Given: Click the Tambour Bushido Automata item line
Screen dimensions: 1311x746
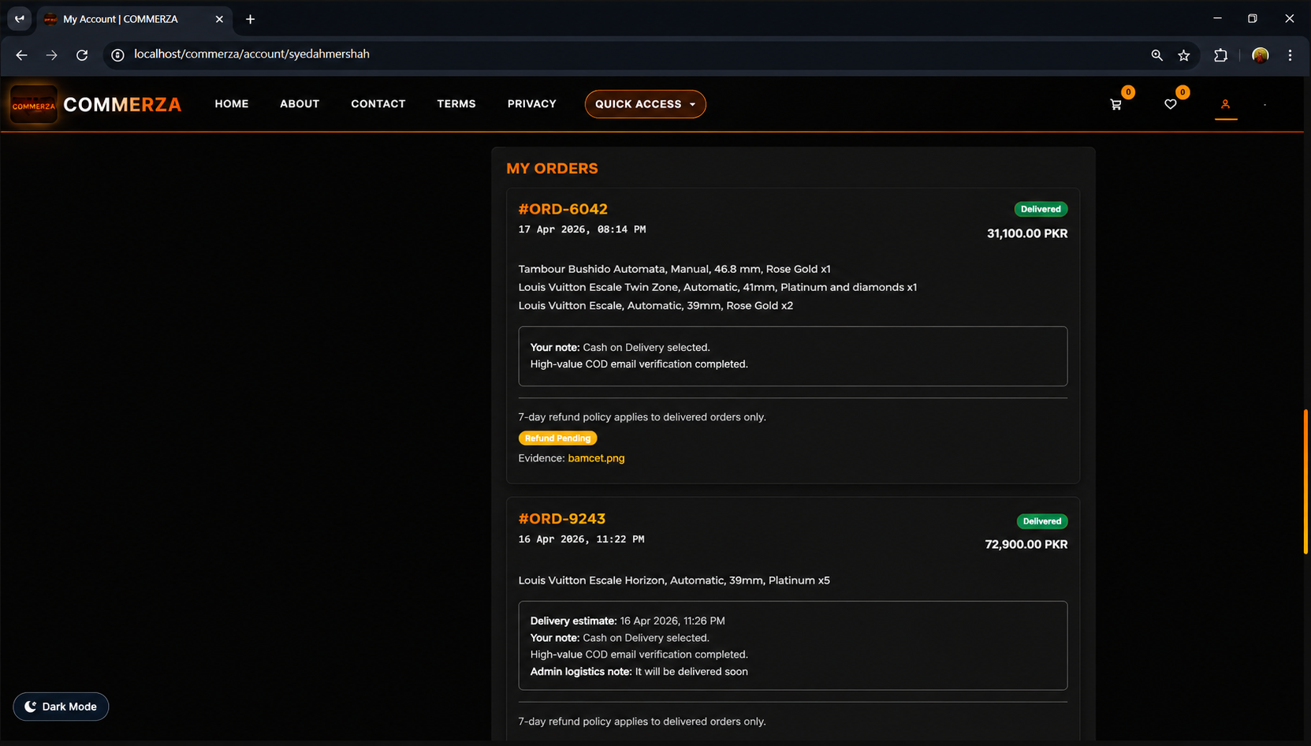Looking at the screenshot, I should coord(674,269).
